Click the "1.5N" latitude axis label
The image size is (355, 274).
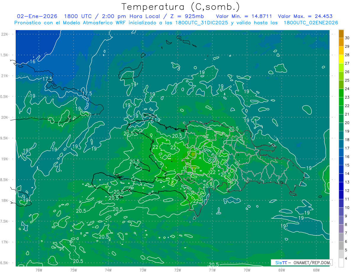[4, 55]
